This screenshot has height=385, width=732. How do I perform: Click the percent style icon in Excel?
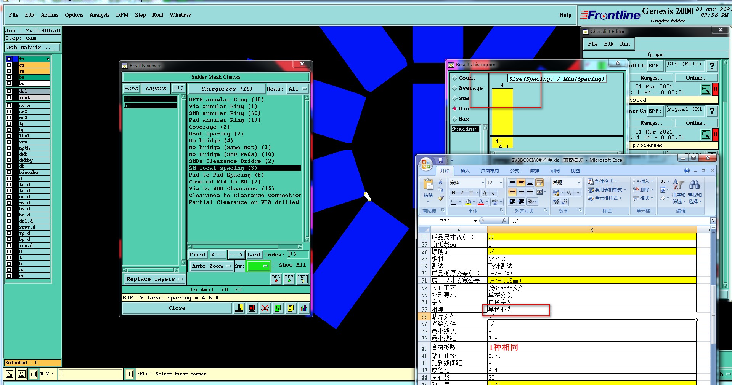pyautogui.click(x=569, y=193)
